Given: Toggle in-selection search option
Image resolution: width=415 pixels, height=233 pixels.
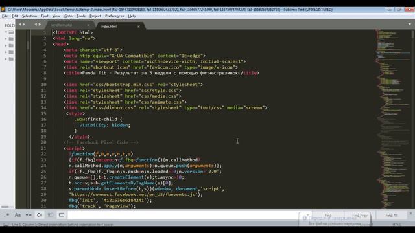Looking at the screenshot, I should [x=51, y=215].
